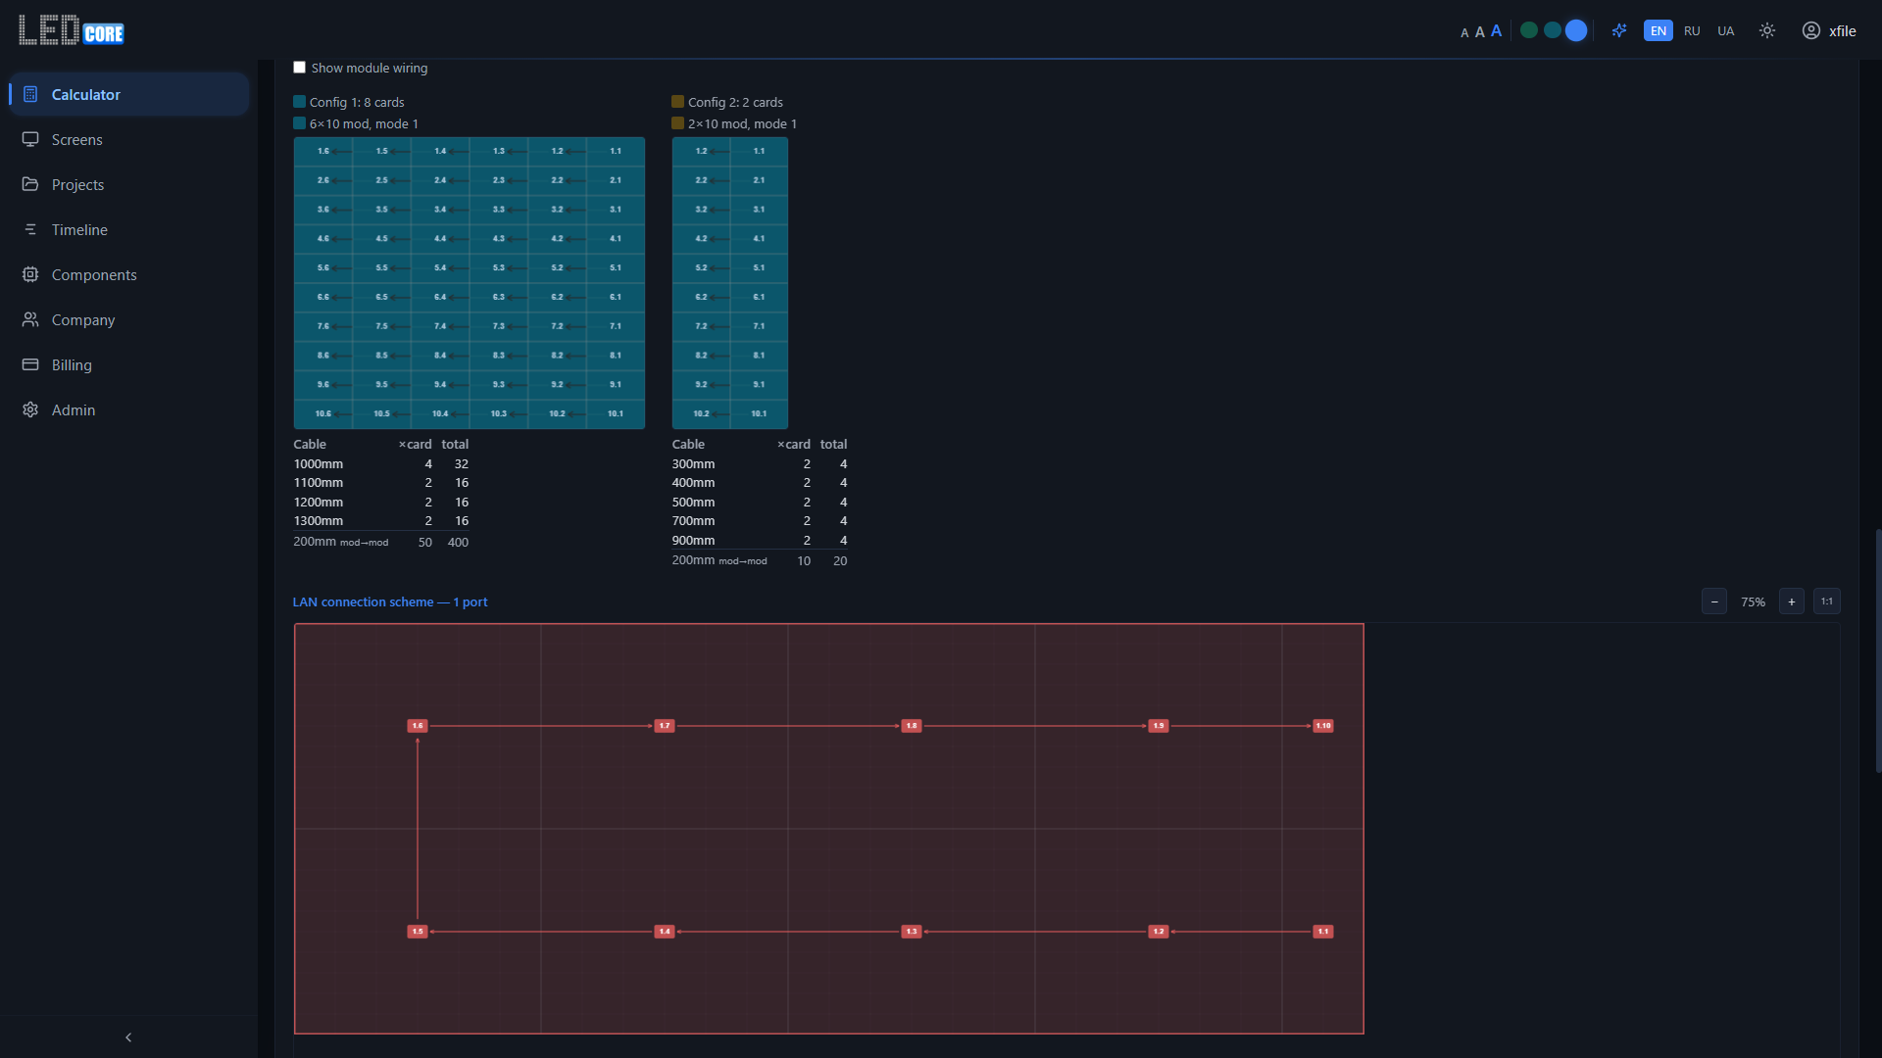The height and width of the screenshot is (1058, 1882).
Task: Open Calculator from the sidebar
Action: click(85, 95)
